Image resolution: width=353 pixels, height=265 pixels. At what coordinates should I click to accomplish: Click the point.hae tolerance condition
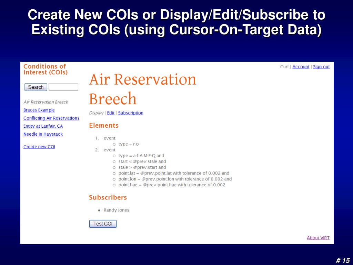[172, 185]
